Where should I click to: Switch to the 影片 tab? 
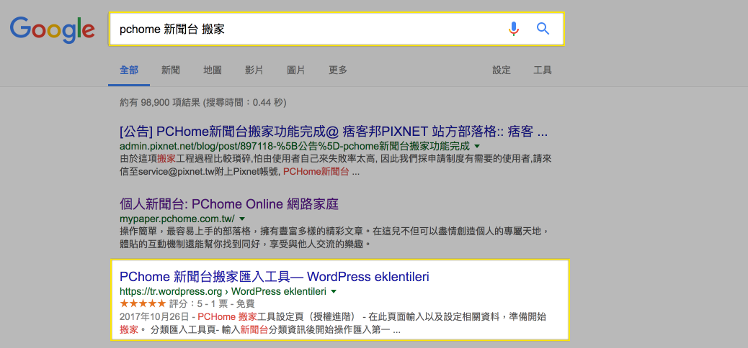point(254,70)
